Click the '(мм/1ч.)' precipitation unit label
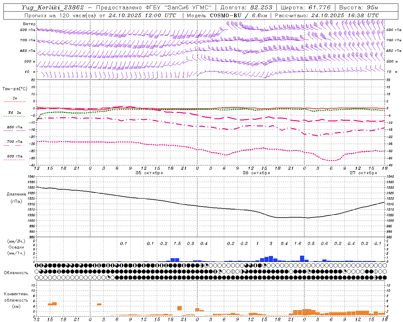Image resolution: width=403 pixels, height=322 pixels. tap(17, 253)
